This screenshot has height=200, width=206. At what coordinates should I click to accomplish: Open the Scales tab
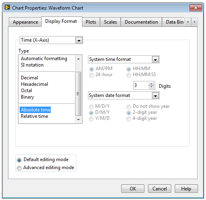[110, 22]
